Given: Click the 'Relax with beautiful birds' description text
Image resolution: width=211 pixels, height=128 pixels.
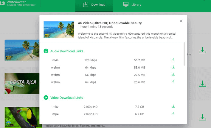Looking at the screenshot, I should (x=76, y=126).
